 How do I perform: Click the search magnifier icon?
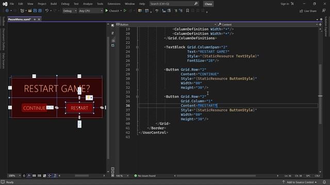tap(196, 4)
